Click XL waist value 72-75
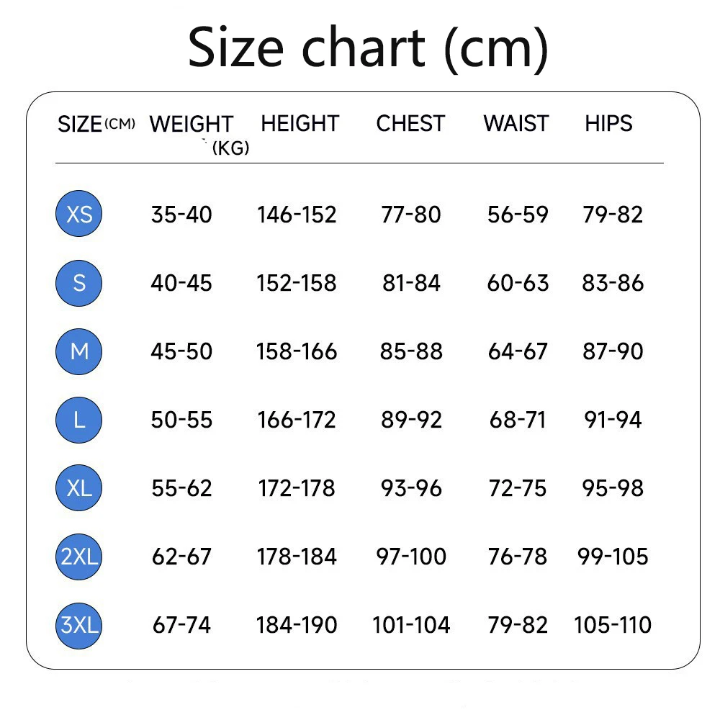Viewport: 720px width, 720px height. (x=518, y=487)
